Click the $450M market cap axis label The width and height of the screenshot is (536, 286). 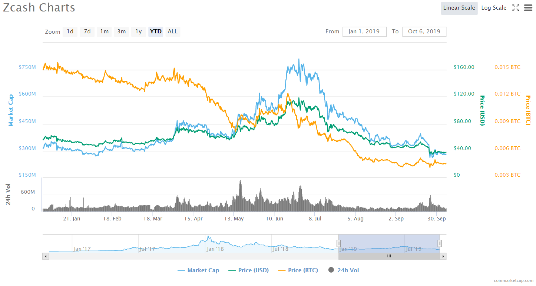point(27,121)
